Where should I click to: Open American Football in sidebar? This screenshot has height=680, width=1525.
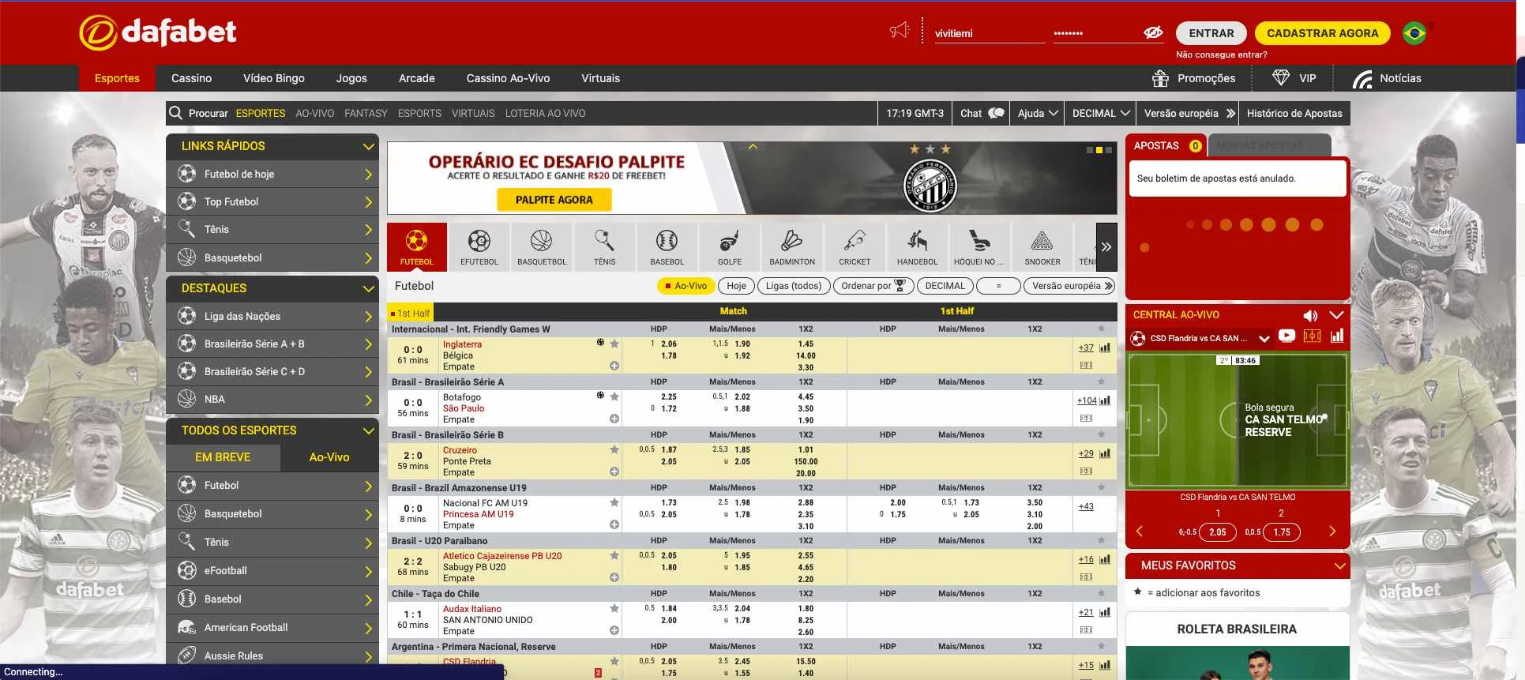coord(272,628)
